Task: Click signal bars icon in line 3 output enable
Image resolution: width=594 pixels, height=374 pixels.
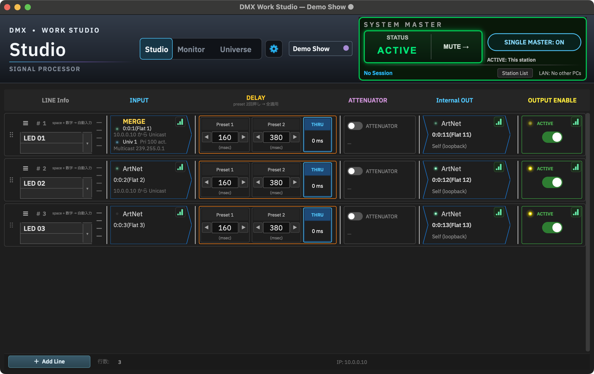Action: coord(576,212)
